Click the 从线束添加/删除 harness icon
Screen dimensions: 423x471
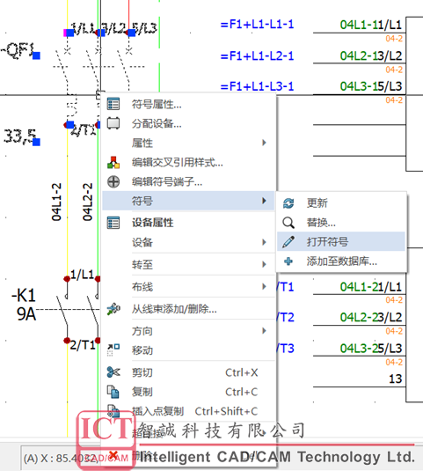pos(113,309)
